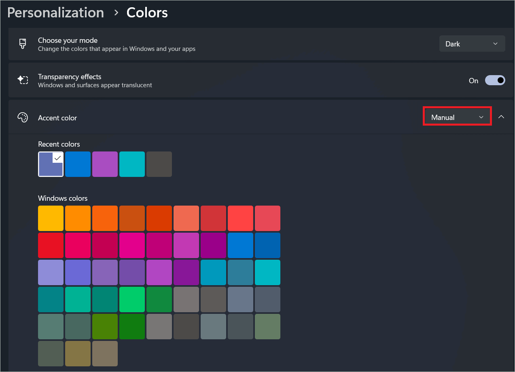Collapse the Accent color section chevron
Screen dimensions: 515x372
click(501, 117)
